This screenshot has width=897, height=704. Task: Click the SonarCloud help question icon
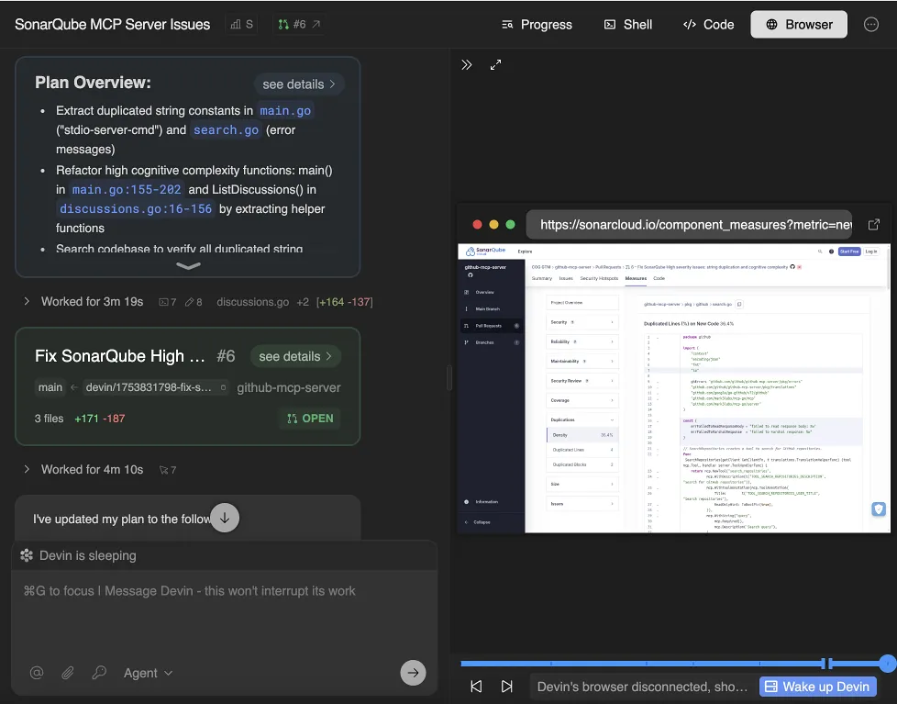click(831, 251)
